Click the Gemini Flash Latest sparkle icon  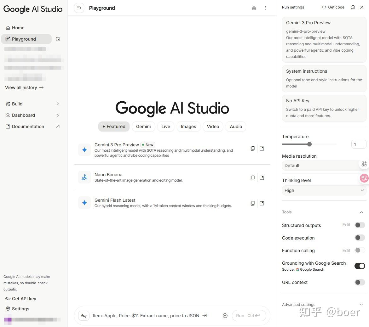pos(84,203)
